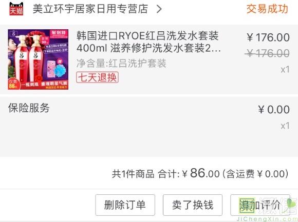
Task: Tap the Tmall cat logo icon
Action: coord(16,9)
